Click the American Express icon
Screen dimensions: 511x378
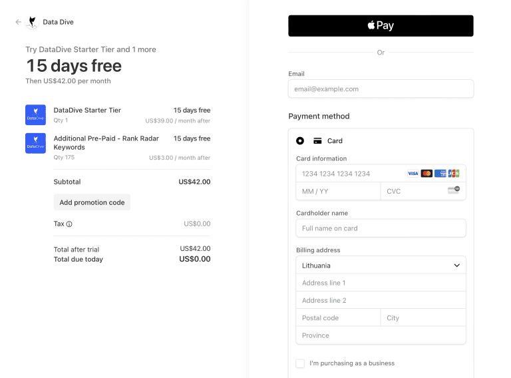(440, 173)
